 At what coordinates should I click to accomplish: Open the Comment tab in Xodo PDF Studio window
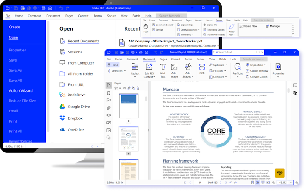pyautogui.click(x=34, y=16)
